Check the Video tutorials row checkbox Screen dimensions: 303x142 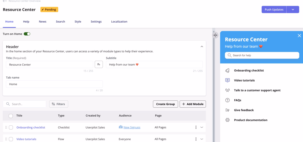(x=11, y=139)
